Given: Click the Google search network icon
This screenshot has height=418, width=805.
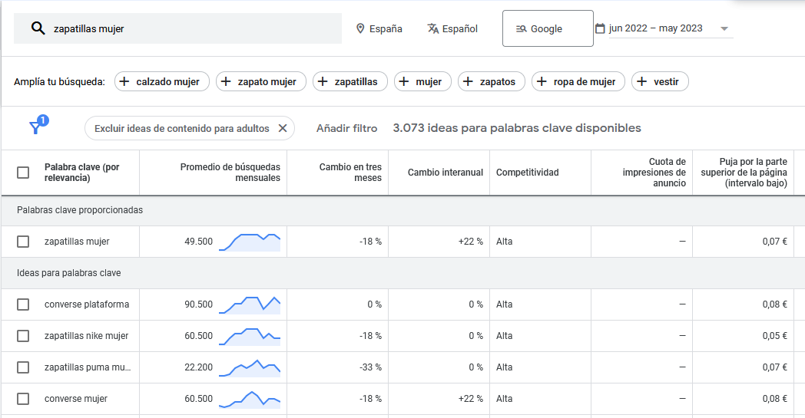Looking at the screenshot, I should pos(521,29).
